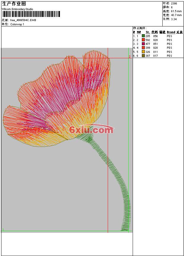Click the olive swatch for stop 6
The width and height of the screenshot is (184, 256).
143,56
